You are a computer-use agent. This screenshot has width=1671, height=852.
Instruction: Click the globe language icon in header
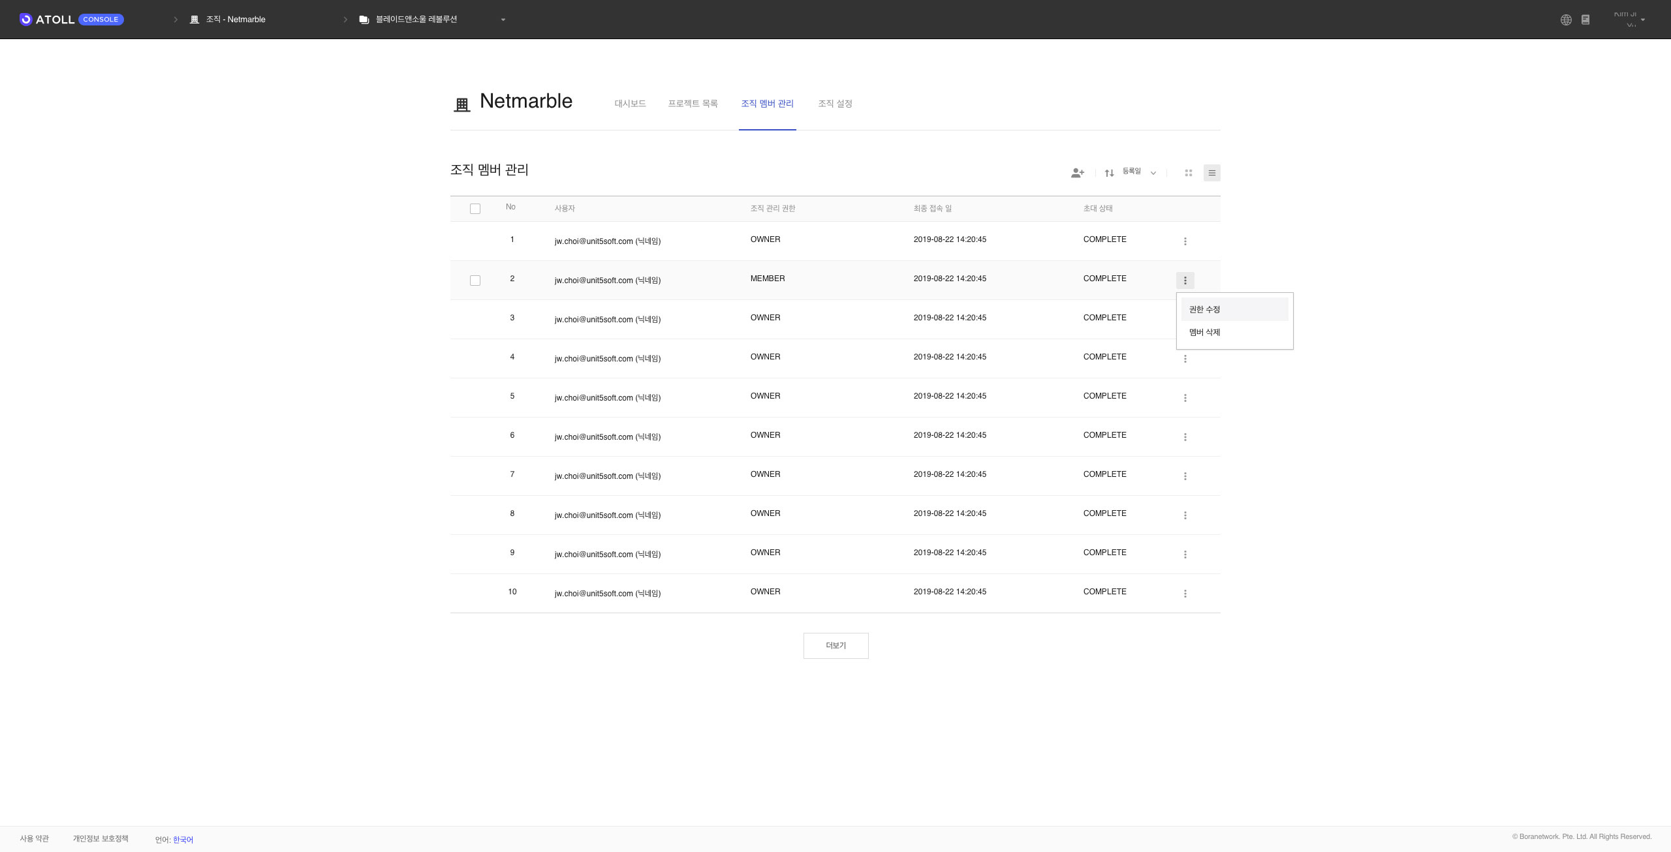[x=1566, y=20]
